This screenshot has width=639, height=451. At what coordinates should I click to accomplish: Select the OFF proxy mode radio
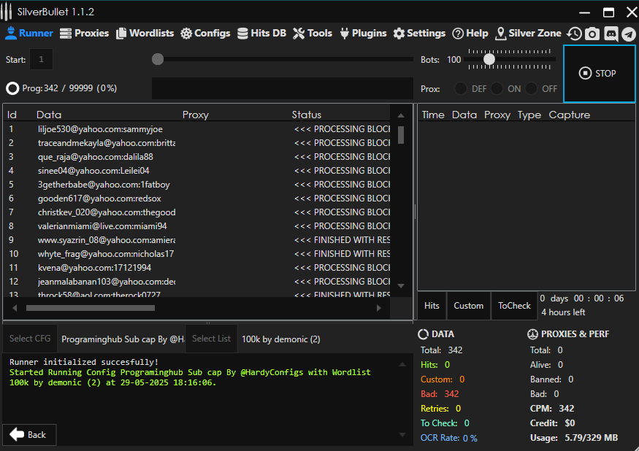pos(532,88)
